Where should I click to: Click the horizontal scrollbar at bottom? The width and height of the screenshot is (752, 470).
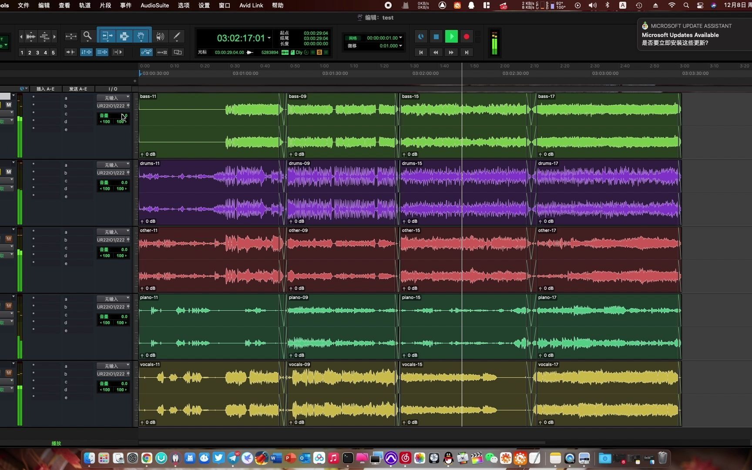342,443
